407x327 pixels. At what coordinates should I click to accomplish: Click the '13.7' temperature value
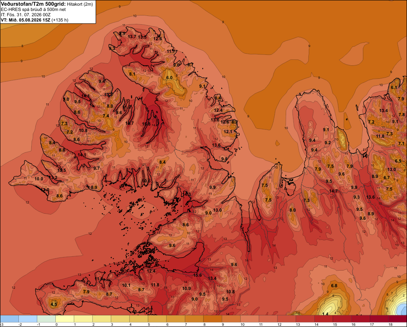coord(132,37)
